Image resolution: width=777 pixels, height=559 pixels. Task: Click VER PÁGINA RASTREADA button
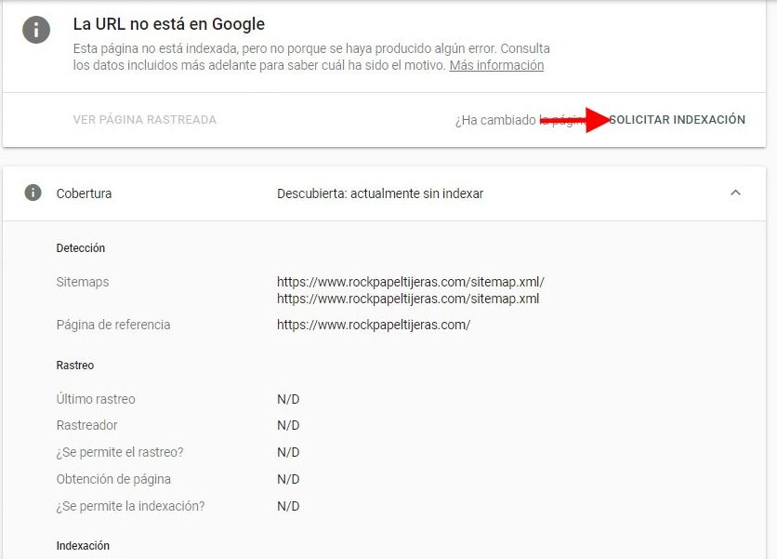point(145,120)
